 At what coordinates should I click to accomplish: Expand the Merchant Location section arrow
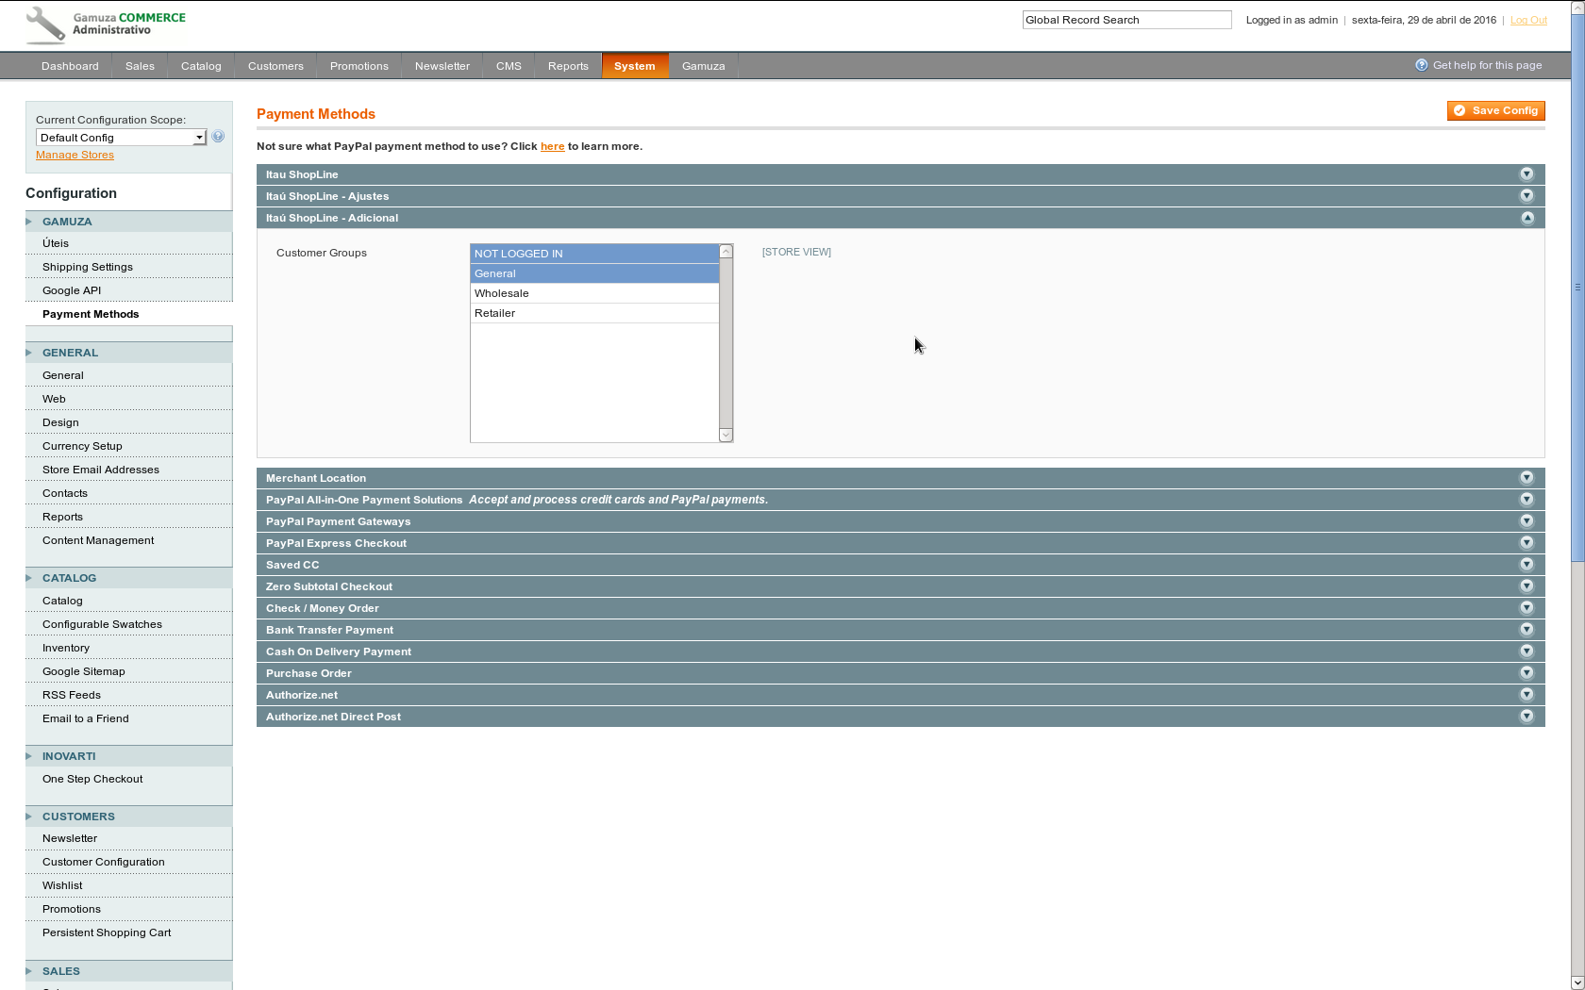click(x=1527, y=478)
